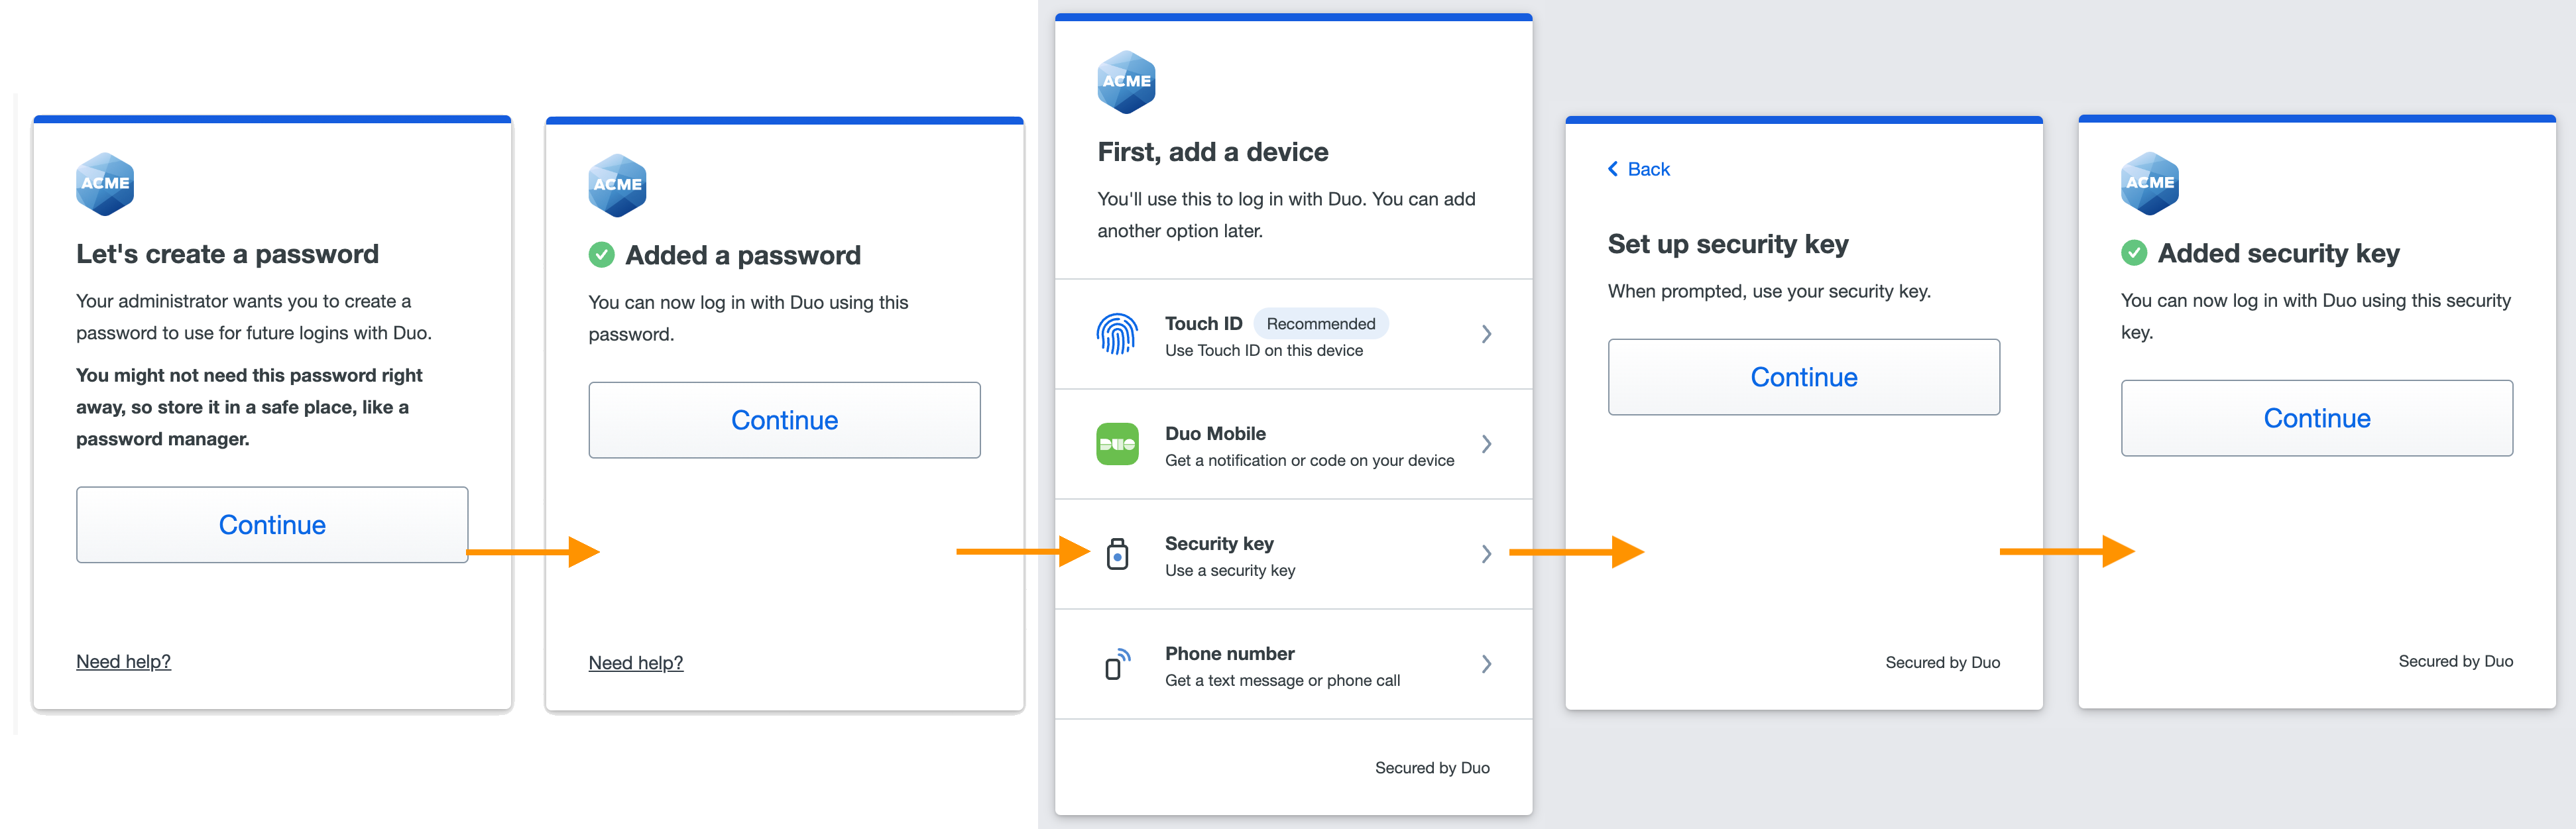Screen dimensions: 2576x829
Task: Click the ACME logo on the create password card
Action: pos(105,184)
